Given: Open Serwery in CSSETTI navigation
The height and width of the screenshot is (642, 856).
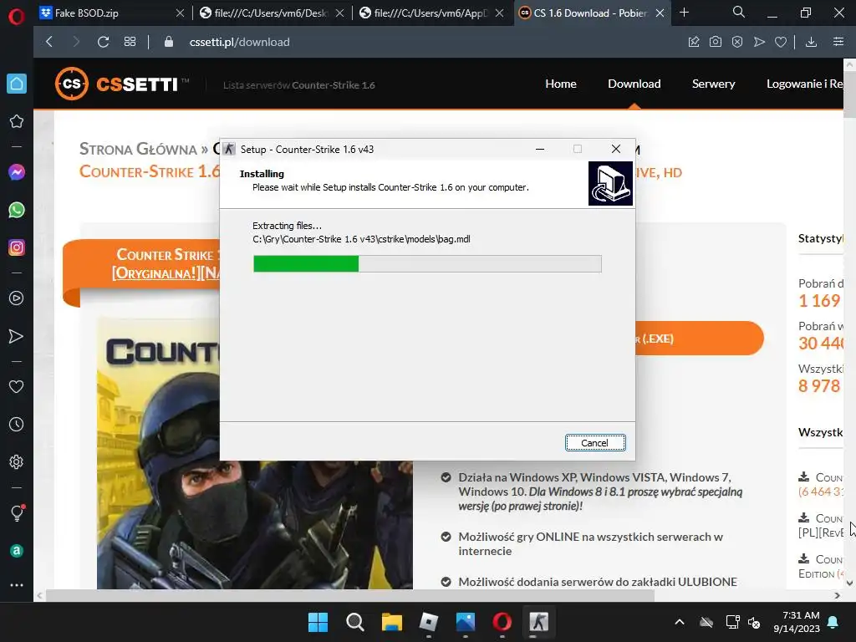Looking at the screenshot, I should click(x=714, y=84).
